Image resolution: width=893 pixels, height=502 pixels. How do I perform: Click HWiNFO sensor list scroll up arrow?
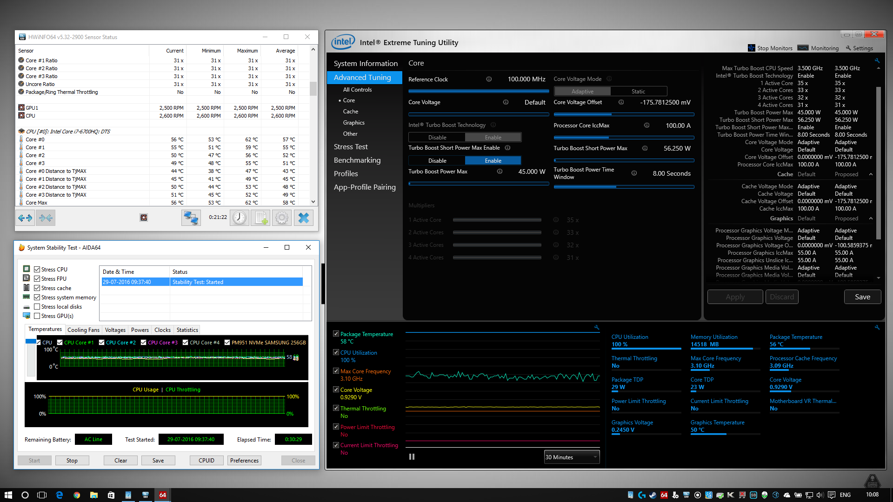313,49
